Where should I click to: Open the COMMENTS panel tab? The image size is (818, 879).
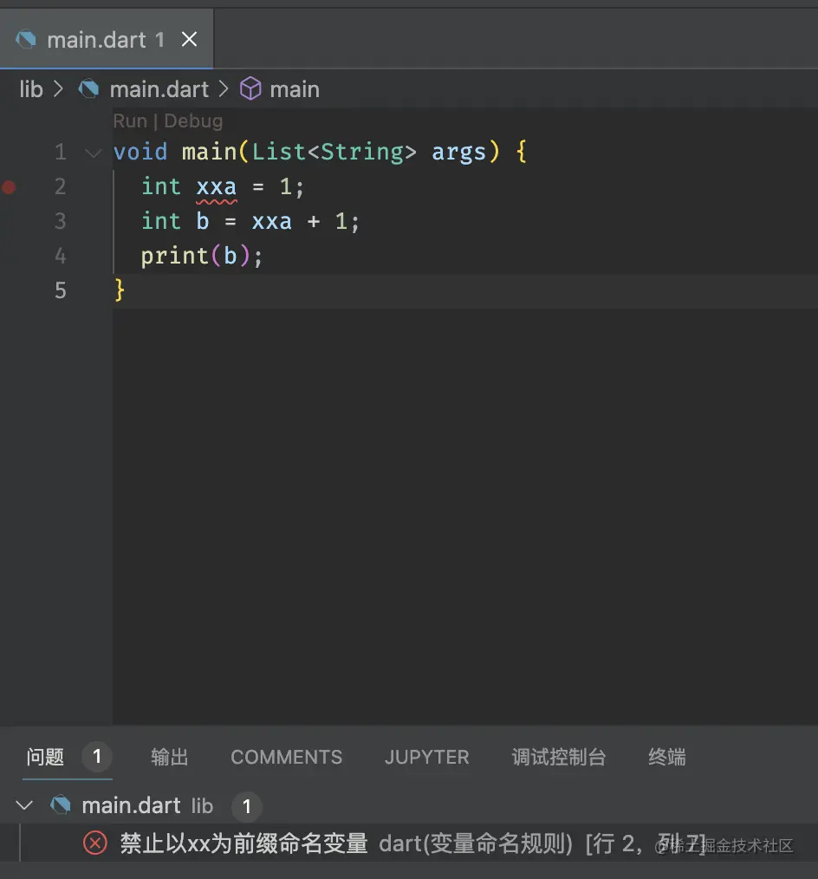286,757
